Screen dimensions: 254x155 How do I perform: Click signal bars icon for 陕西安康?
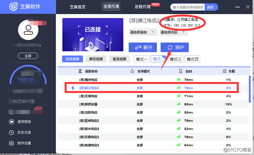tap(179, 104)
